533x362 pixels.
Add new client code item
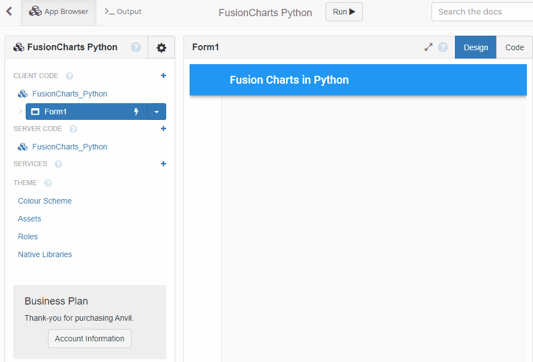point(163,75)
